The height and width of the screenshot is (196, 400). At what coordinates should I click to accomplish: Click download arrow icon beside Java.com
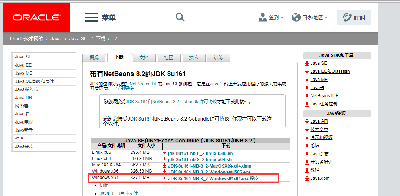pyautogui.click(x=307, y=178)
